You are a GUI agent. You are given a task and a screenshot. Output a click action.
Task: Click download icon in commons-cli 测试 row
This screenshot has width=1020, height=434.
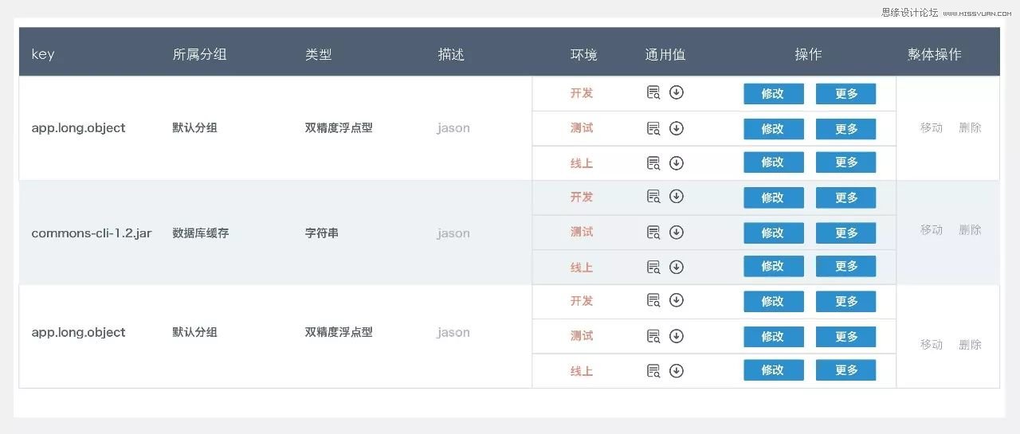677,232
